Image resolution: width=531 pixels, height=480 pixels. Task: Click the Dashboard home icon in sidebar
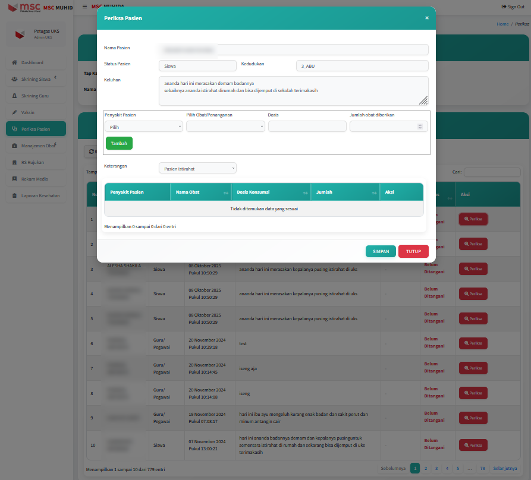(14, 62)
